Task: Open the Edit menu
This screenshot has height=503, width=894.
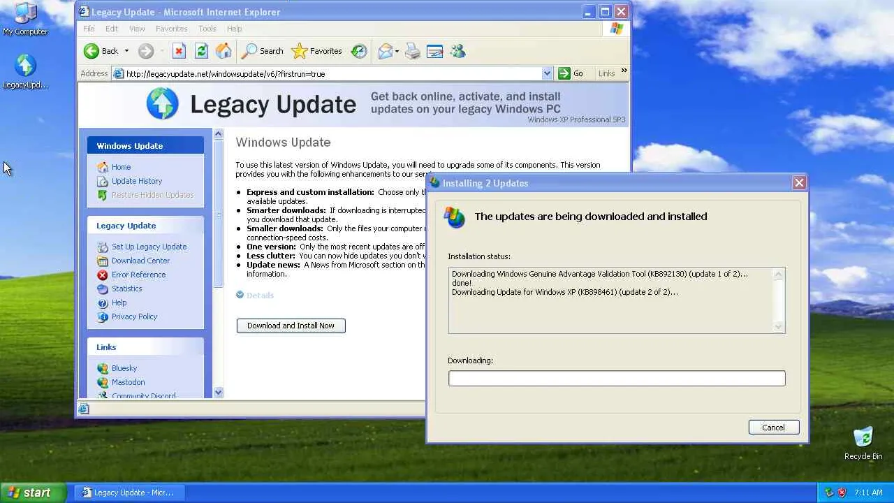Action: 112,29
